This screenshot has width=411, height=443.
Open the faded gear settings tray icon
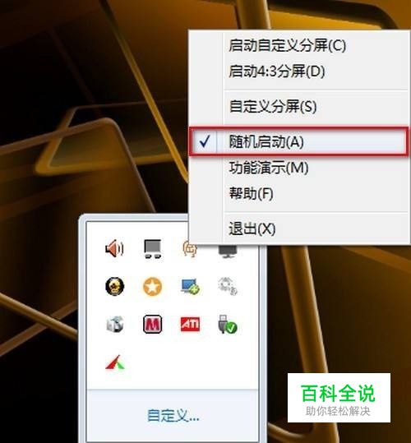click(228, 287)
